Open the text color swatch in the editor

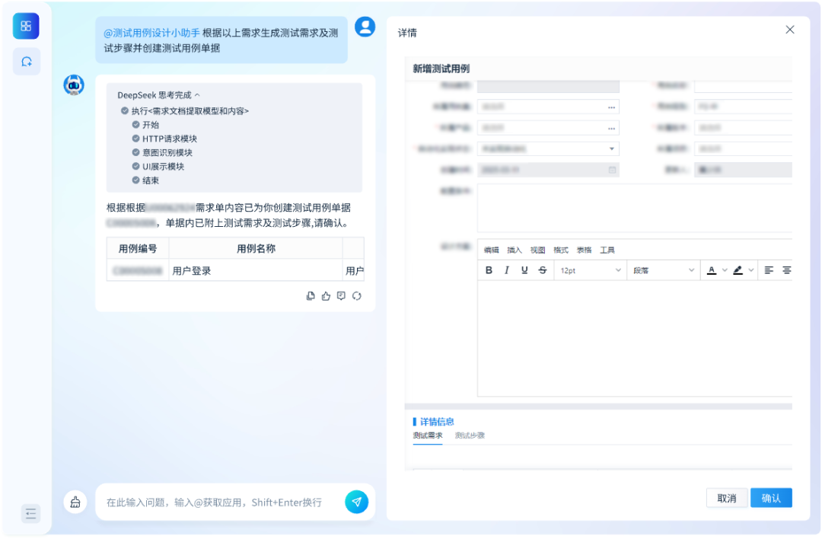point(710,269)
